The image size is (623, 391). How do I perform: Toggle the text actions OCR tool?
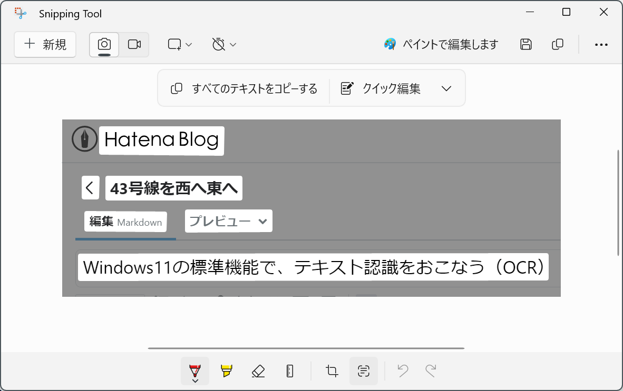pos(364,371)
